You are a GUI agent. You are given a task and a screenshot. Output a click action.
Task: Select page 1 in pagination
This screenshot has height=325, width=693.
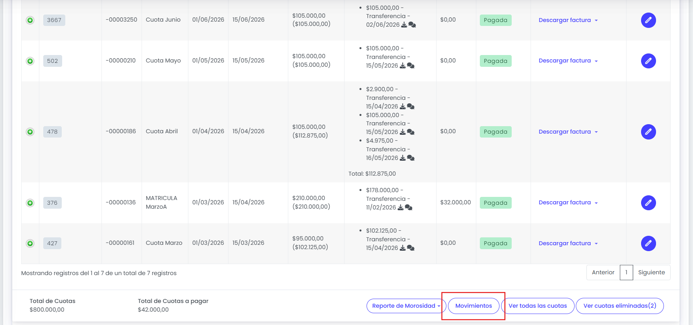pos(626,272)
